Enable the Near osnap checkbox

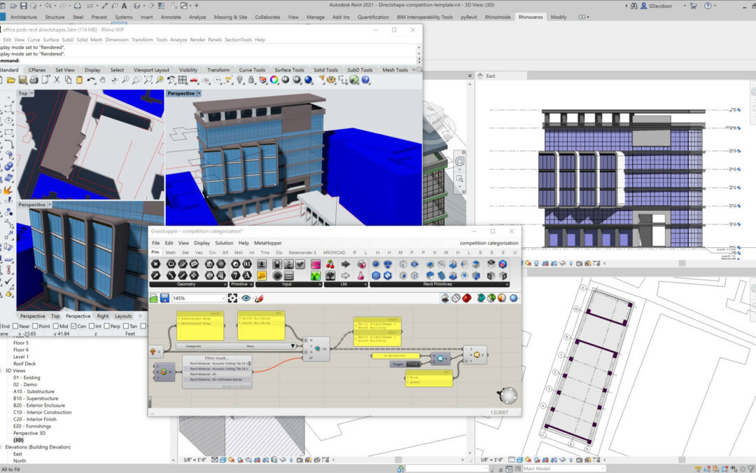click(x=15, y=326)
